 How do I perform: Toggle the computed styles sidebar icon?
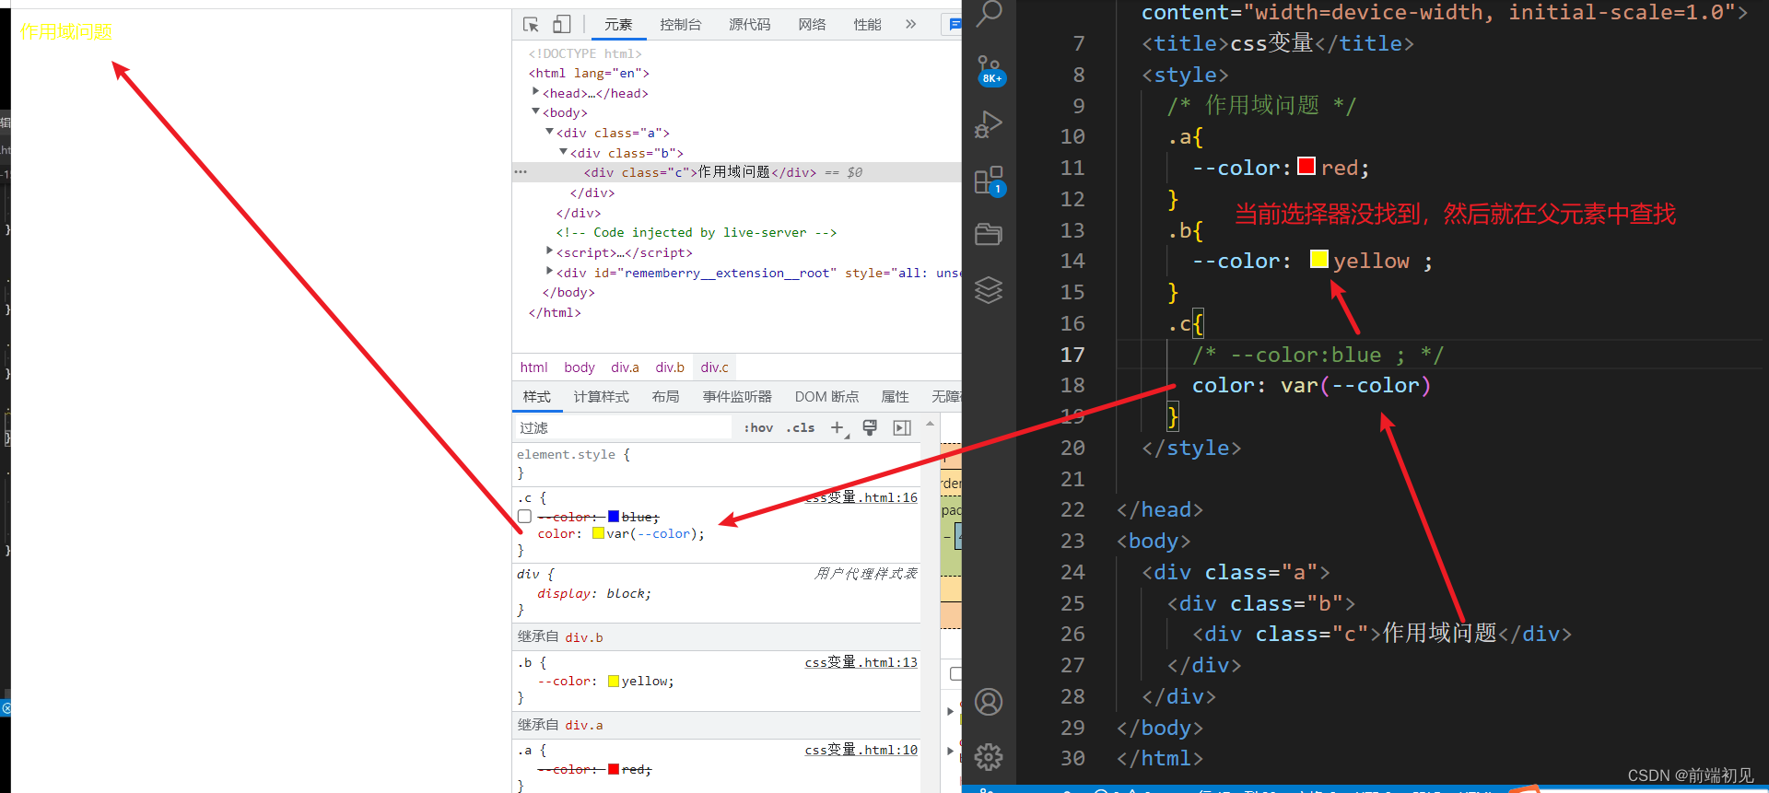tap(902, 427)
